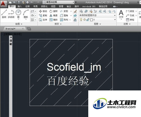Switch to the 插入 ribbon tab
141x117 pixels.
pos(19,6)
